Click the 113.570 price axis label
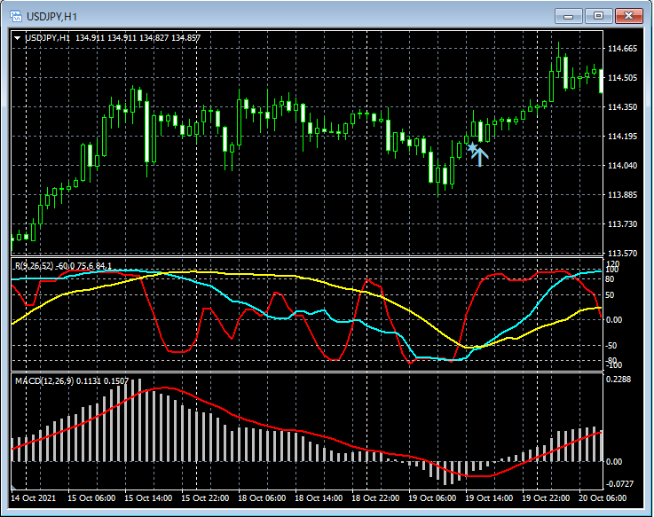The image size is (654, 517). [x=622, y=253]
